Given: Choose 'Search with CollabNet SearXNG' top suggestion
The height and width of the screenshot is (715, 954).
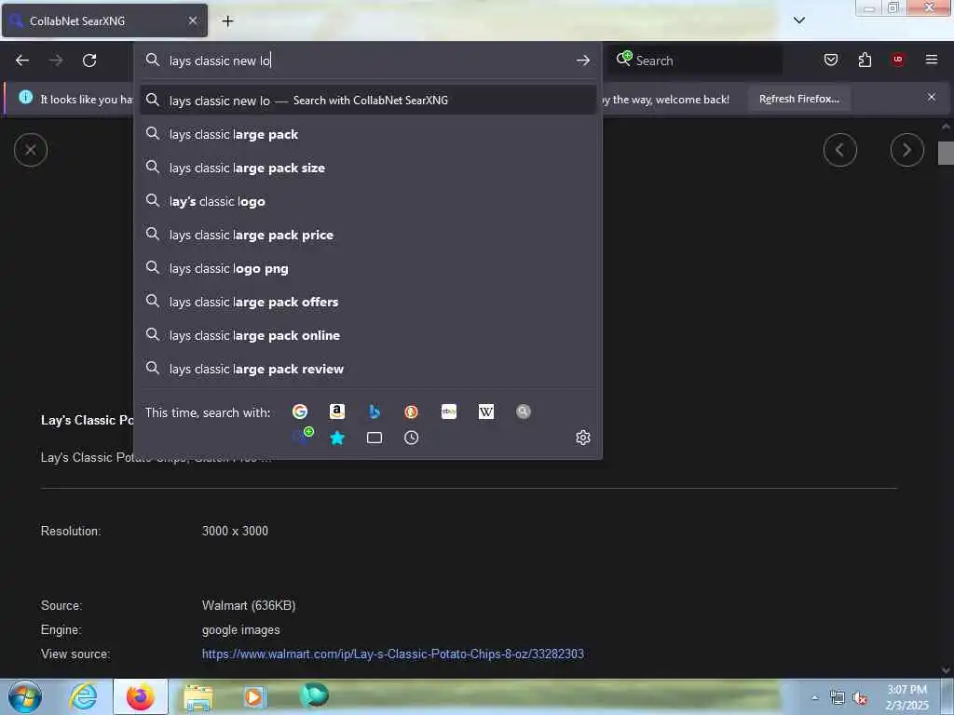Looking at the screenshot, I should [367, 101].
